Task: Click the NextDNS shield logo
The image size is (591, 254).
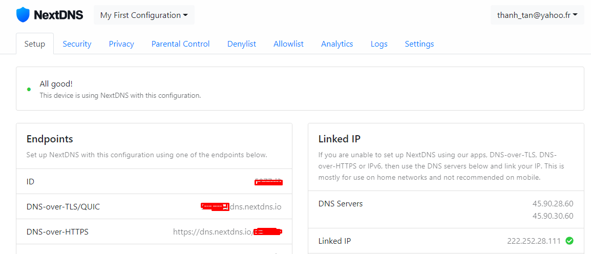Action: tap(23, 15)
